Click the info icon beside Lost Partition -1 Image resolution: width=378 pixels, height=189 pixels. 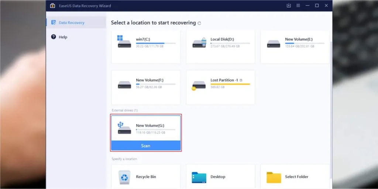click(241, 80)
